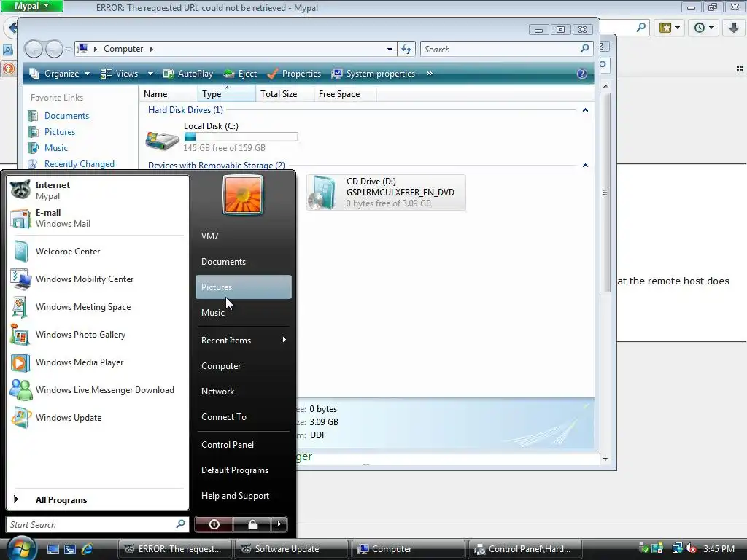This screenshot has width=747, height=560.
Task: Open Mypal history clock dropdown
Action: pos(703,28)
